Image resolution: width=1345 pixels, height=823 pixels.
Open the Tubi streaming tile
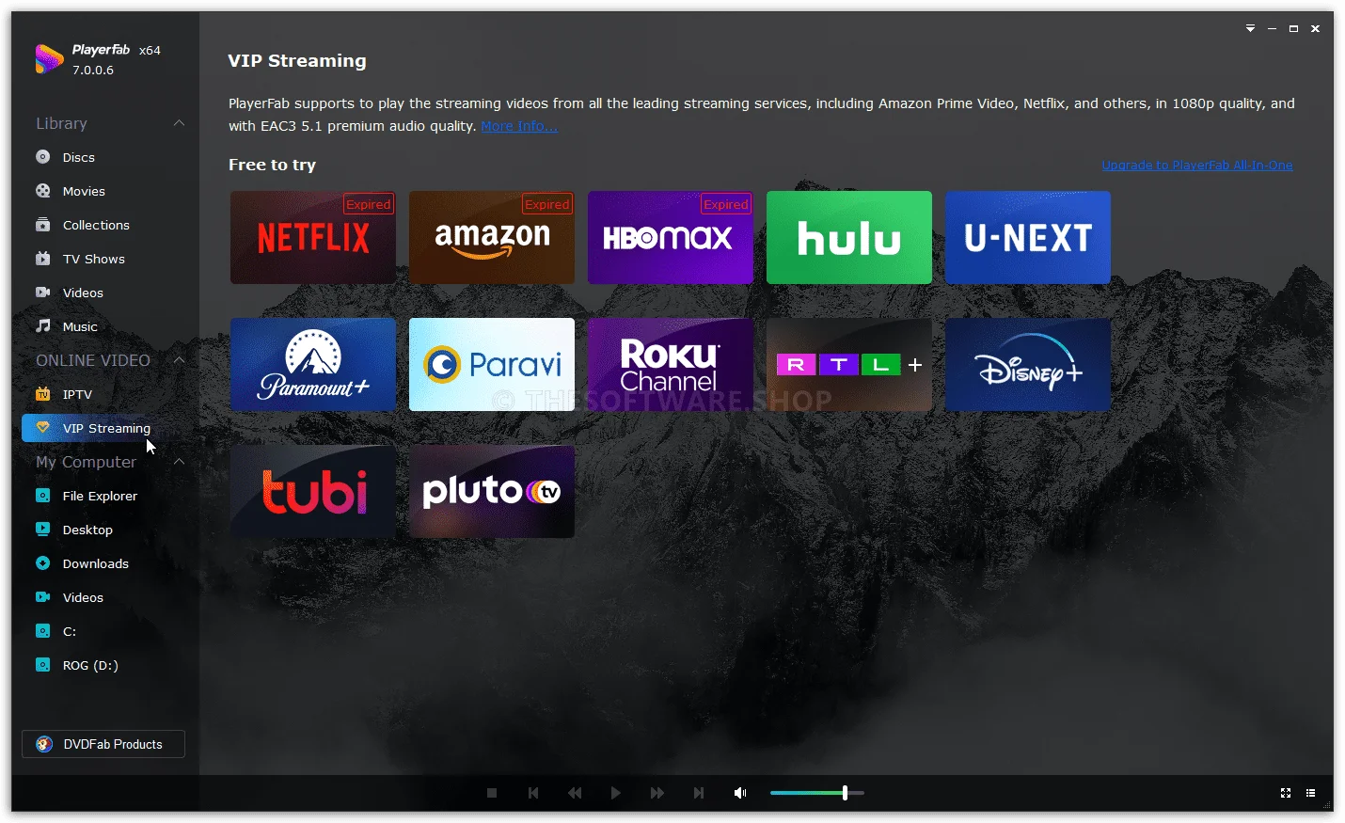tap(313, 492)
